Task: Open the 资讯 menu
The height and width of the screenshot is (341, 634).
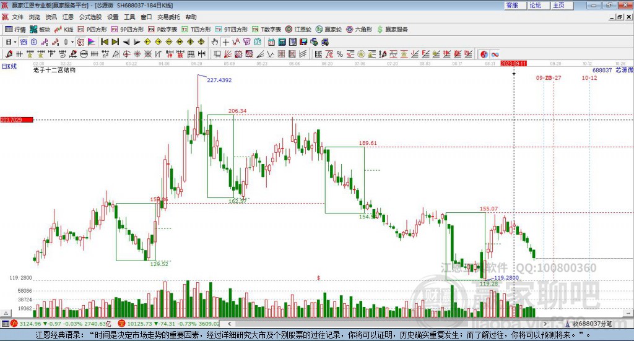Action: [51, 17]
